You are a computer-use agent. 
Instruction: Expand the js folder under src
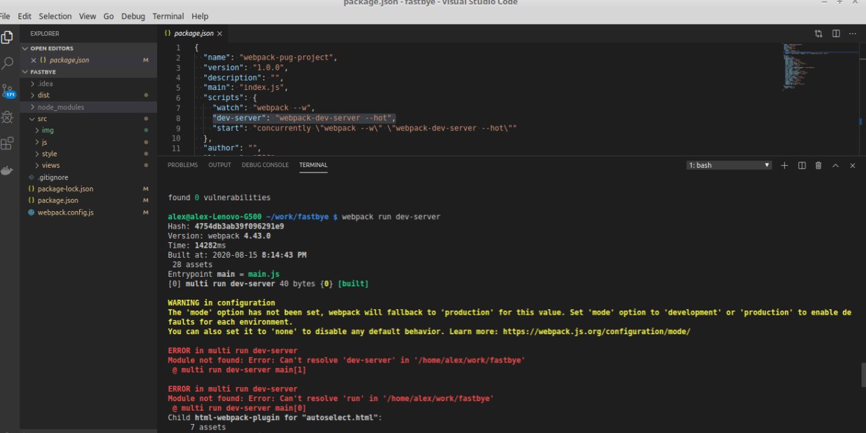37,142
